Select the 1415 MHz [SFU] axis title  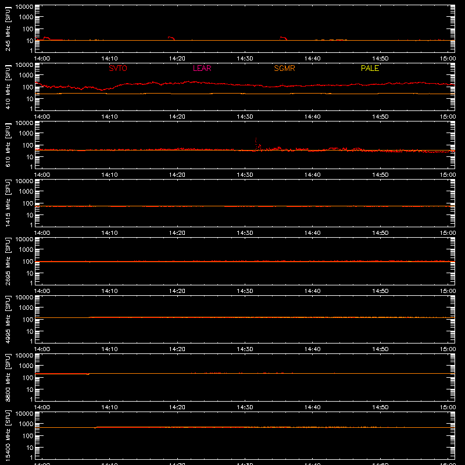(8, 203)
